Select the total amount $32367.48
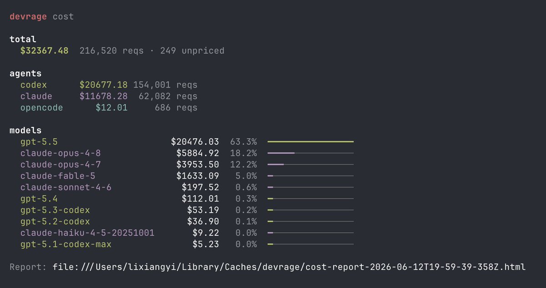 point(44,51)
